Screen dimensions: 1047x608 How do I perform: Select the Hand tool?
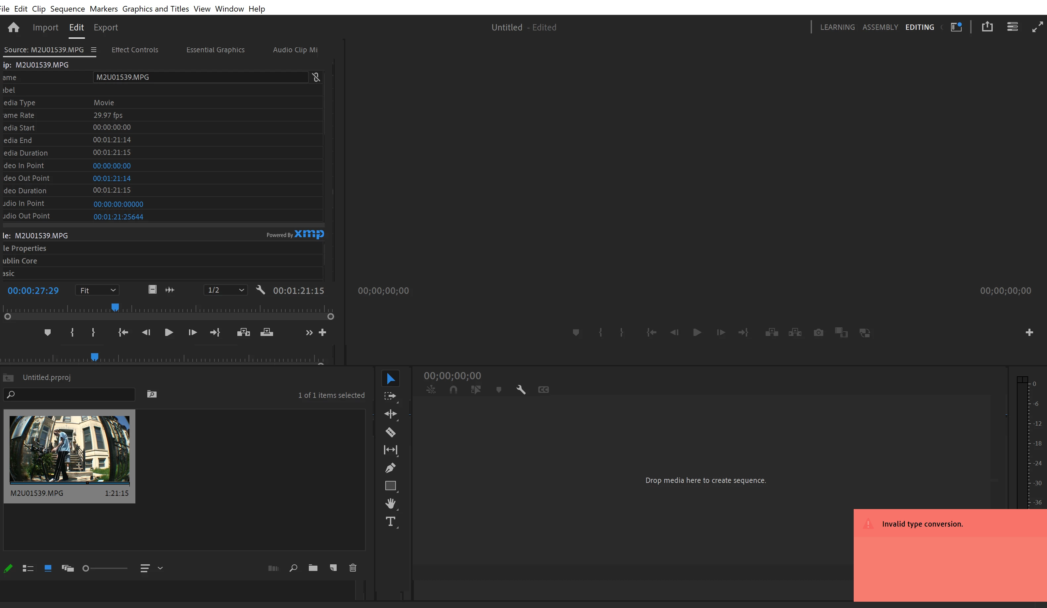(390, 503)
